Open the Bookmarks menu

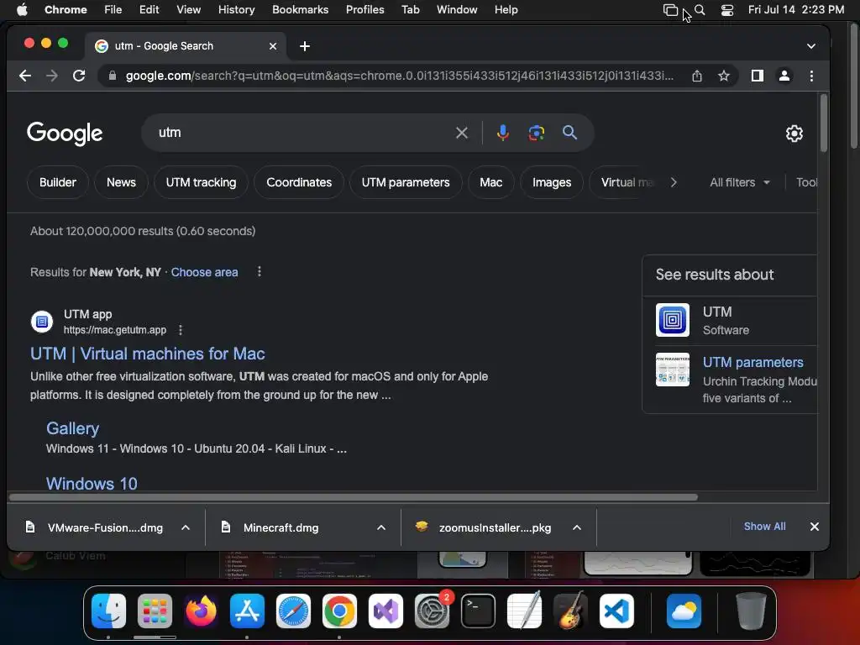300,10
